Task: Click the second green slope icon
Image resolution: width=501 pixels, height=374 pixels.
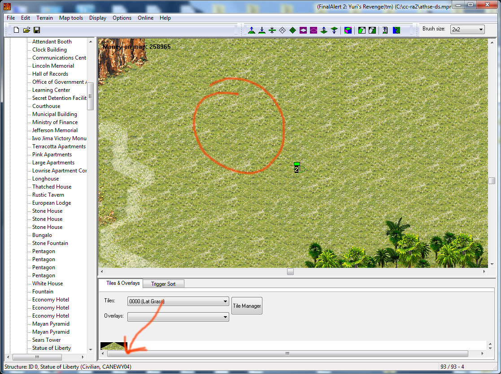Action: pos(372,30)
